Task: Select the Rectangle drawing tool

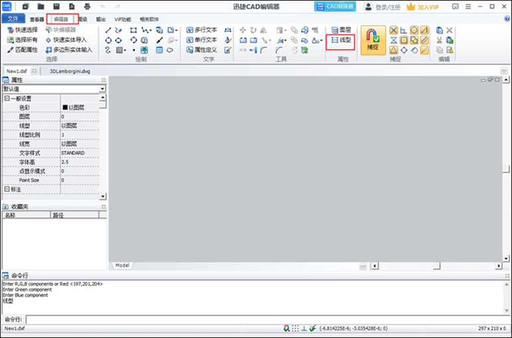Action: (133, 31)
